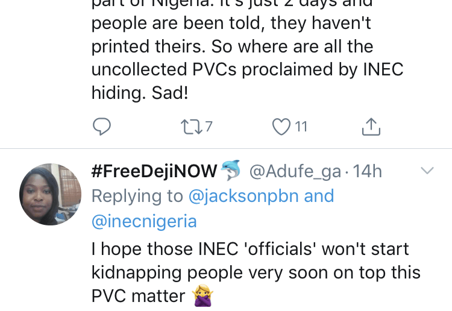452x311 pixels.
Task: Tap the "and" link in Replying to
Action: point(319,196)
